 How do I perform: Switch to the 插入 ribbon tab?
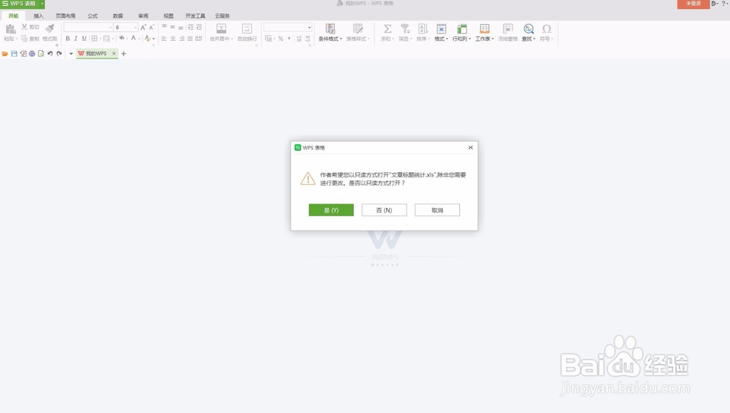pos(38,16)
